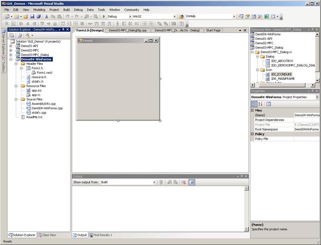Toggle Word Wrap in Output panel
This screenshot has height=245, width=321.
click(192, 182)
